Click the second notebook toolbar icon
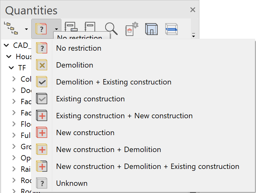This screenshot has width=256, height=193. tap(90, 27)
